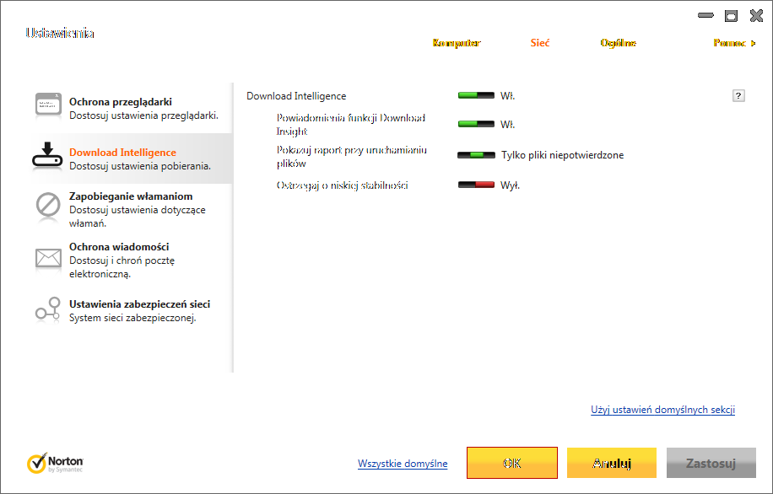Click the 'Tylko pliki niepotwierdzone' value text

click(563, 155)
